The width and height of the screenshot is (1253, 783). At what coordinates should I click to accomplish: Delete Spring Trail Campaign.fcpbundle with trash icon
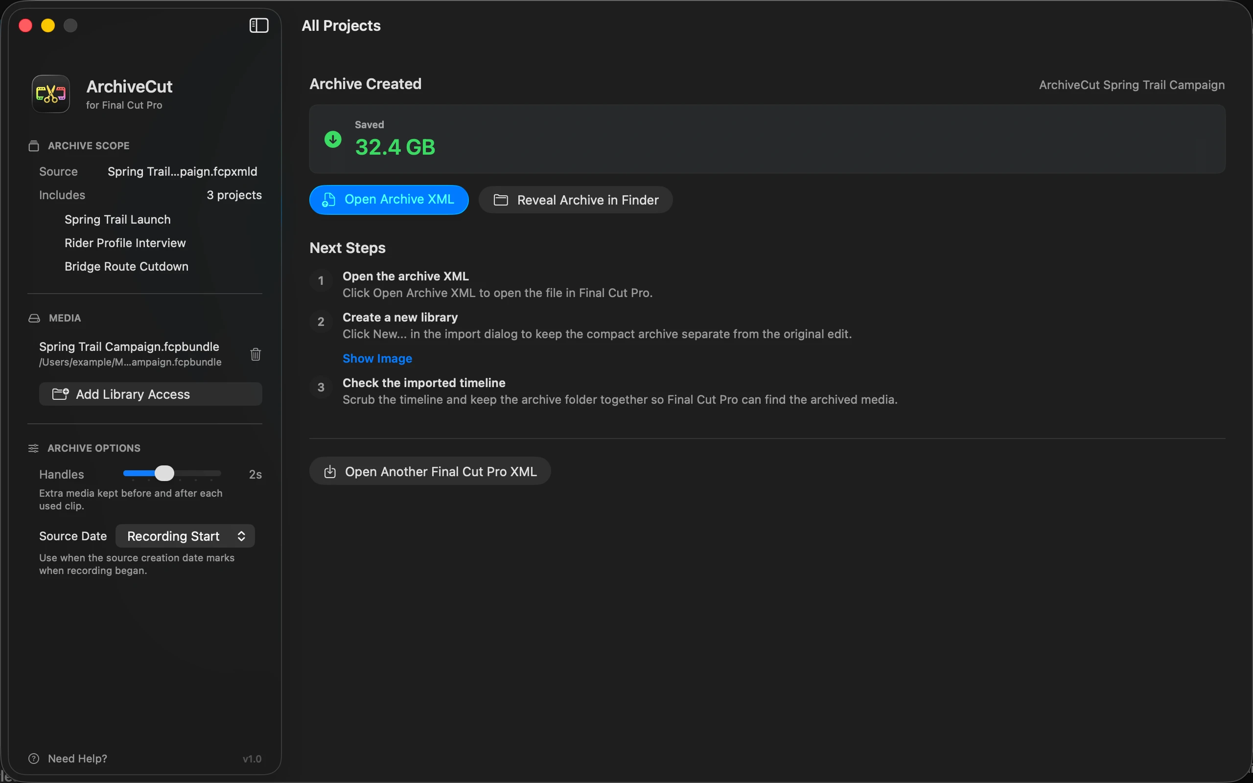pyautogui.click(x=255, y=354)
